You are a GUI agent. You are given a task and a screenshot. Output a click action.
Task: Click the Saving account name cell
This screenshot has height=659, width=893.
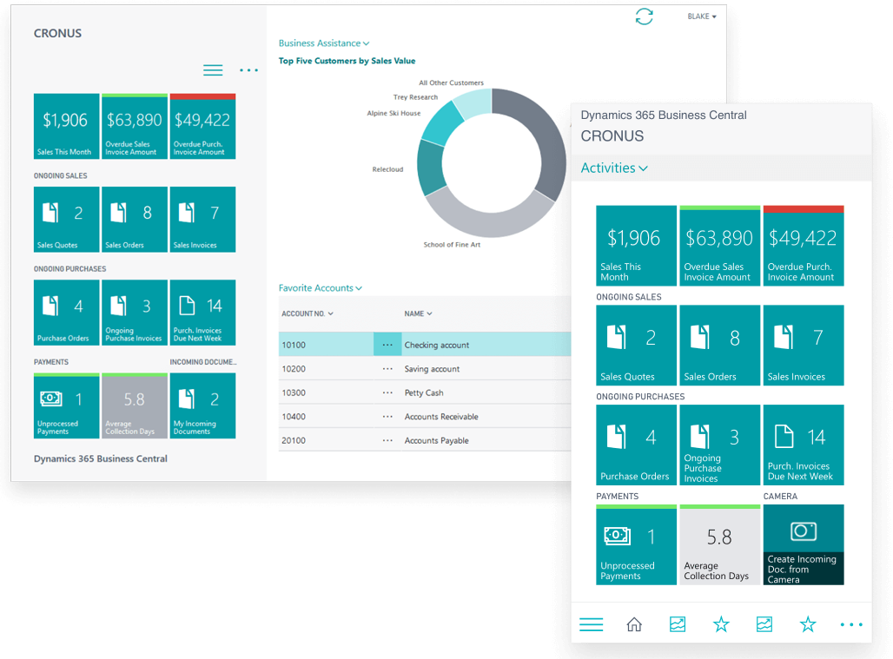click(432, 369)
